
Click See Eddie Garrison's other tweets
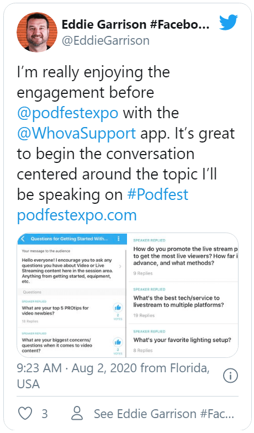point(164,414)
